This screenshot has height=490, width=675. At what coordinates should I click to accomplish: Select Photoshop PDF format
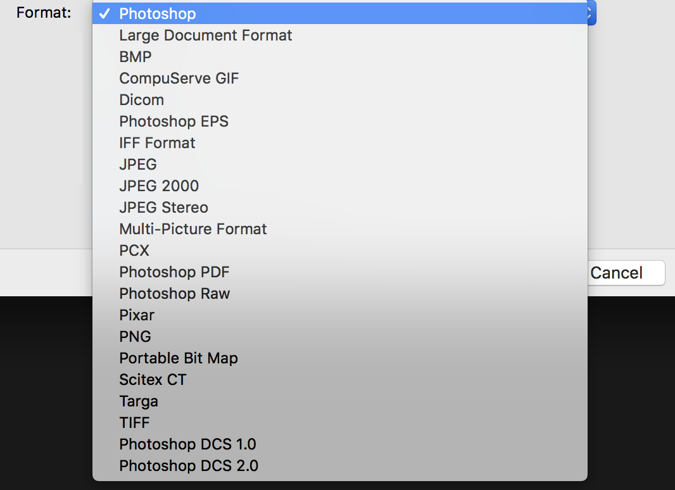174,272
